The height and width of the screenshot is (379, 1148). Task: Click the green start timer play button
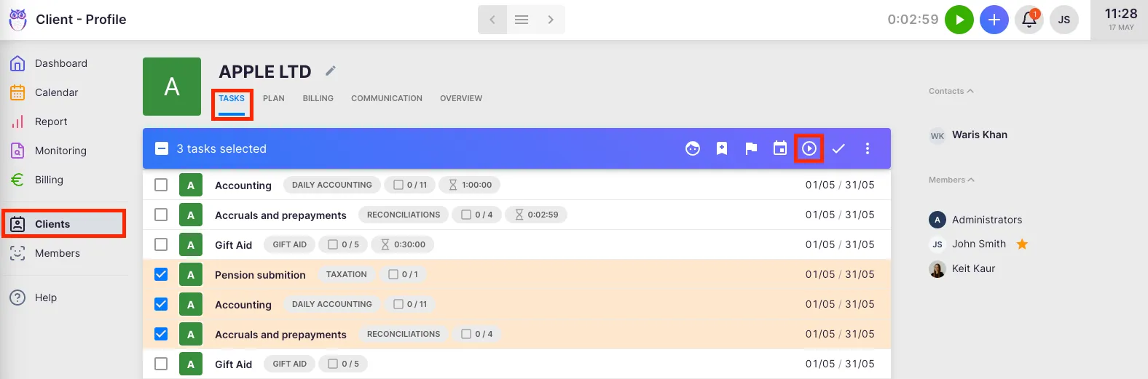pyautogui.click(x=959, y=20)
